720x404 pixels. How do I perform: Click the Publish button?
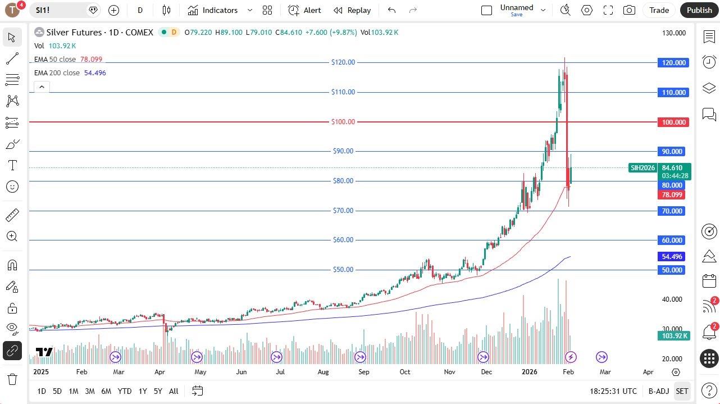coord(699,10)
